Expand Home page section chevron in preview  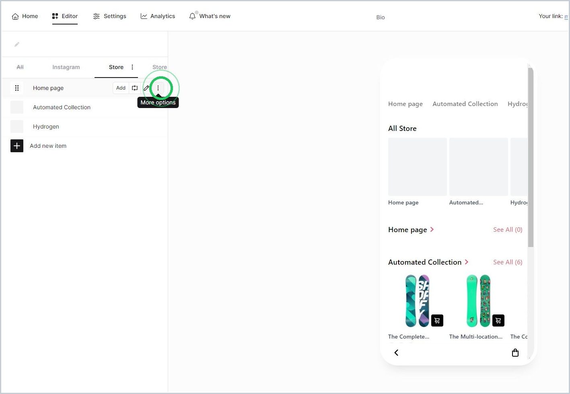(432, 229)
